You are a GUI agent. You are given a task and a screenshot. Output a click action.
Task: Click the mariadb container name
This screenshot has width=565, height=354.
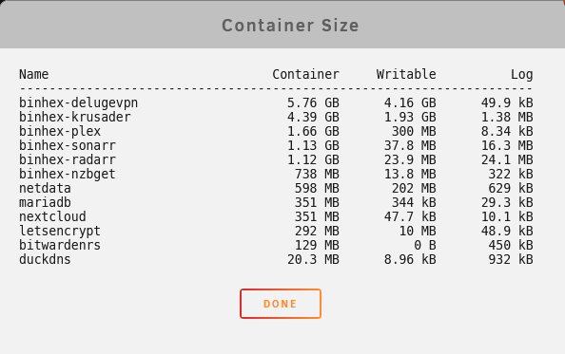[45, 202]
